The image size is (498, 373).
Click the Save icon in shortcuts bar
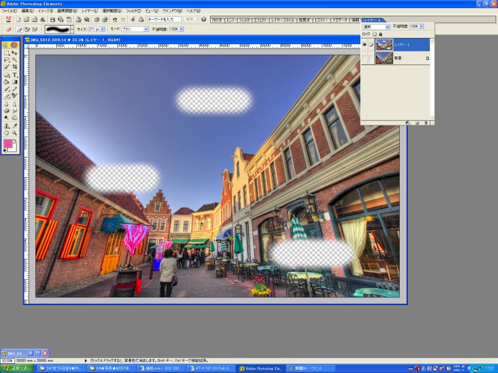click(x=53, y=19)
